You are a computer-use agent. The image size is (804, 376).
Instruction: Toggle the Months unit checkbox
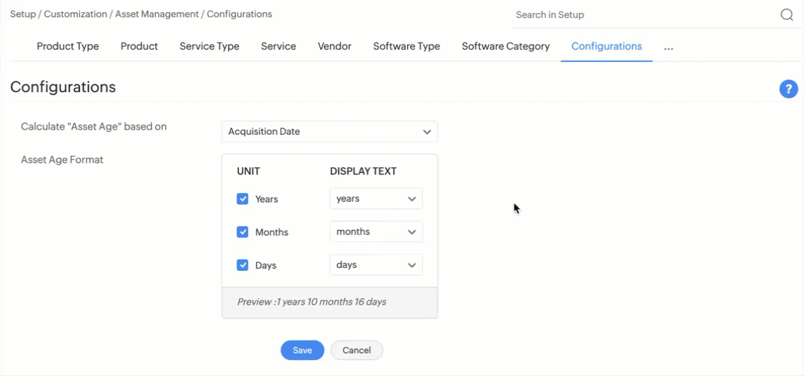[x=242, y=232]
